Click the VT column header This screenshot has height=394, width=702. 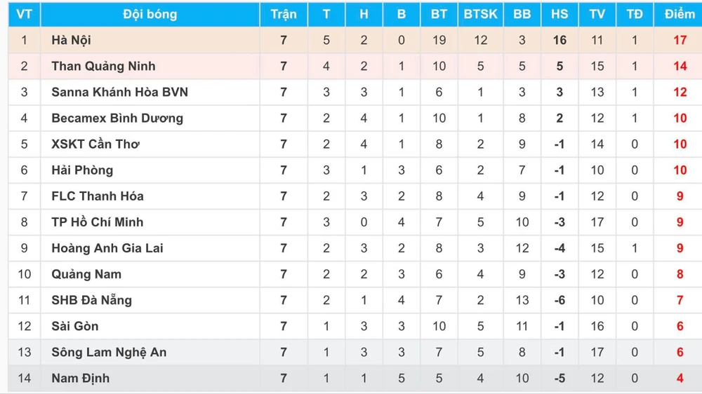(25, 14)
